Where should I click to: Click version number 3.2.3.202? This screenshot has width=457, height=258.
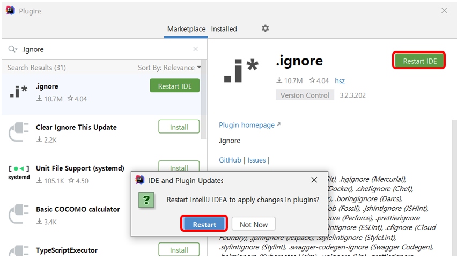pyautogui.click(x=352, y=95)
